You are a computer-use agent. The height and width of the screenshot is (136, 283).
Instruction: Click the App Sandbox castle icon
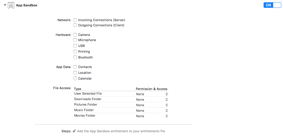[x=11, y=5]
